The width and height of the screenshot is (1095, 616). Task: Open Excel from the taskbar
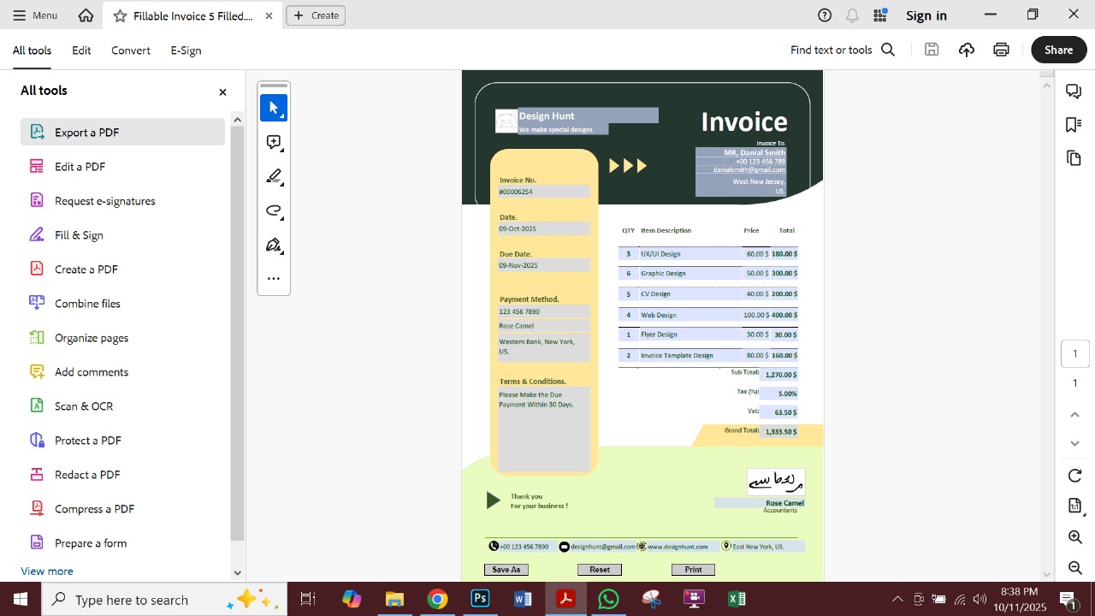pyautogui.click(x=737, y=599)
